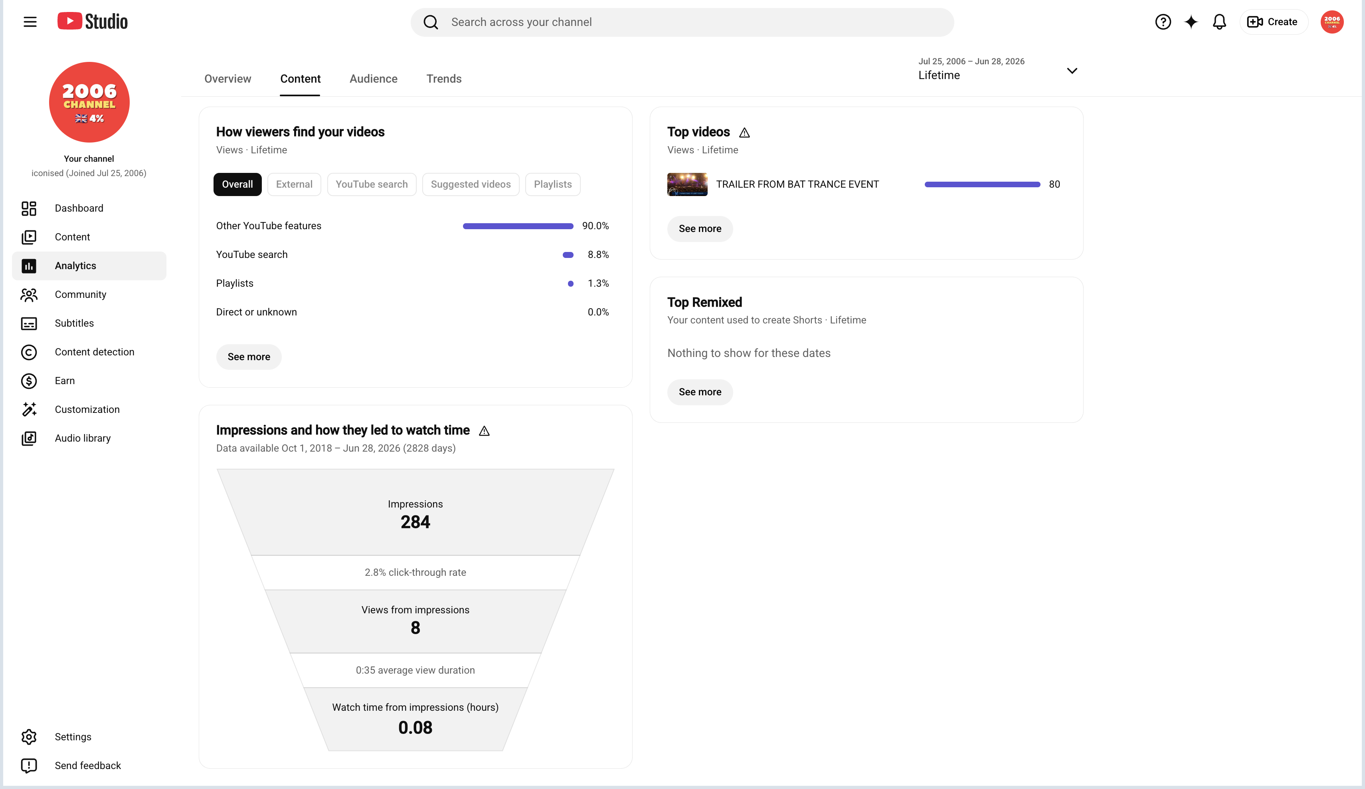Open the hamburger navigation menu

[30, 22]
